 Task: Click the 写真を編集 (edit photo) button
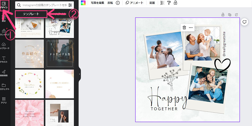[97, 3]
